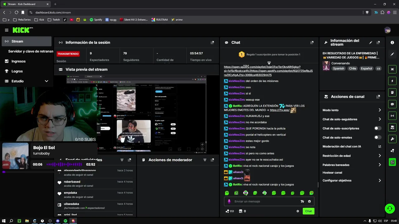
Task: Expand Palabras baneadas options
Action: [380, 165]
